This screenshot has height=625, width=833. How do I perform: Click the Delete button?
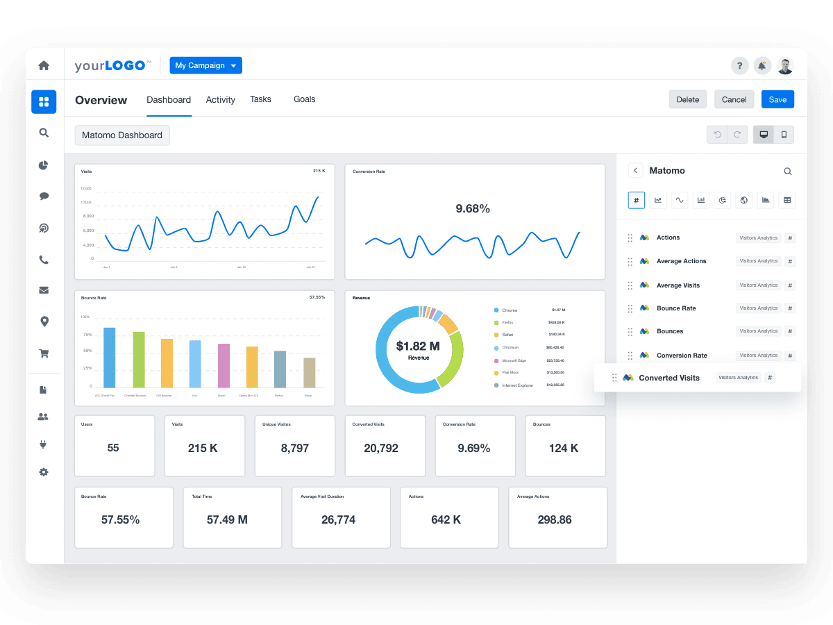click(687, 99)
